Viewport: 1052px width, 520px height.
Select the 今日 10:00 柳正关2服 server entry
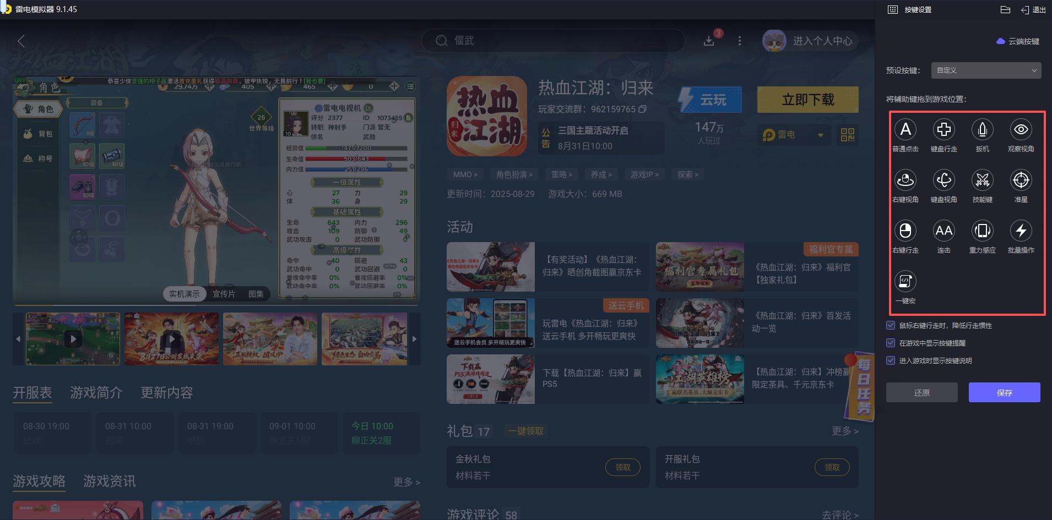(x=381, y=433)
